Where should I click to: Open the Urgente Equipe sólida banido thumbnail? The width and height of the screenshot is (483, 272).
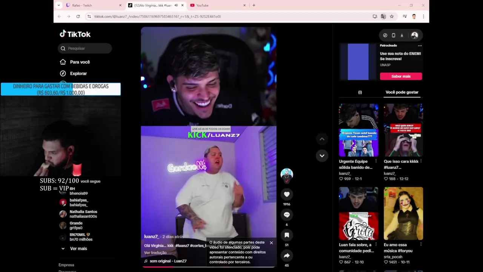click(358, 130)
